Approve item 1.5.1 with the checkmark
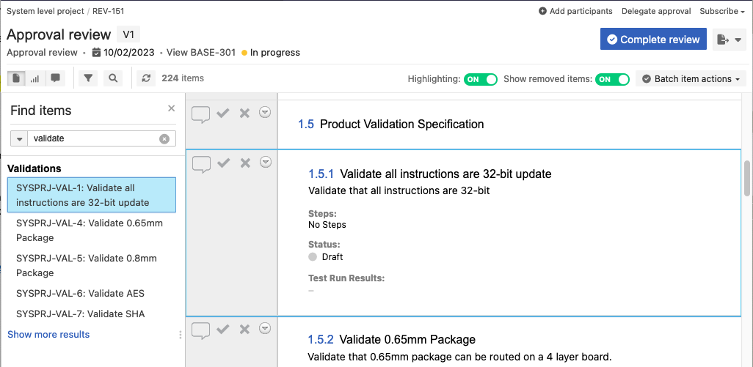 (223, 163)
